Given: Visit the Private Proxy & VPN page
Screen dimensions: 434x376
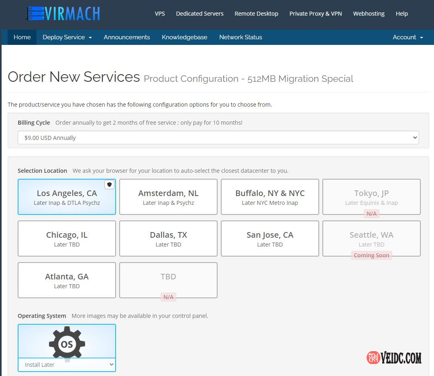Looking at the screenshot, I should [316, 14].
